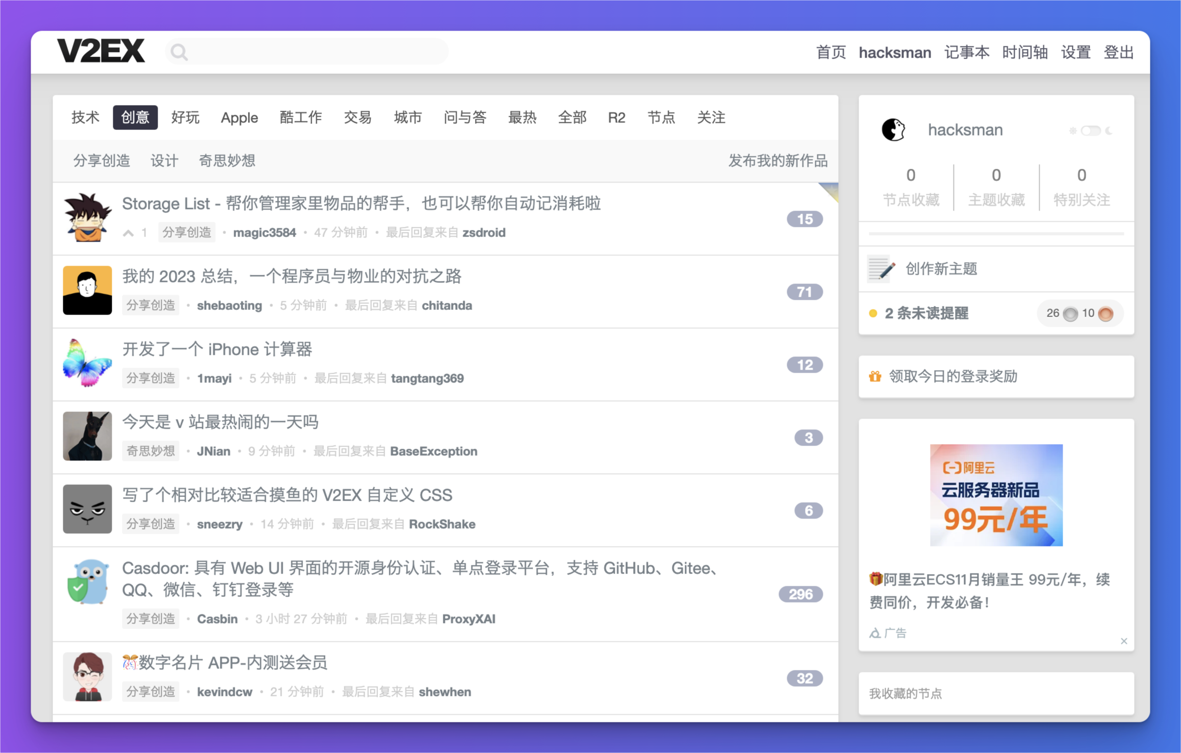Upvote the Storage List topic arrow
Viewport: 1181px width, 753px height.
click(x=129, y=233)
